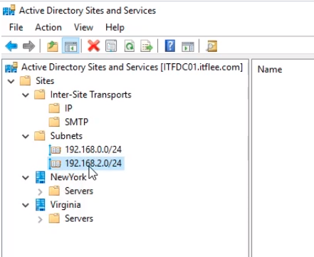Select the NewYork site label
The height and width of the screenshot is (257, 314).
click(x=68, y=177)
